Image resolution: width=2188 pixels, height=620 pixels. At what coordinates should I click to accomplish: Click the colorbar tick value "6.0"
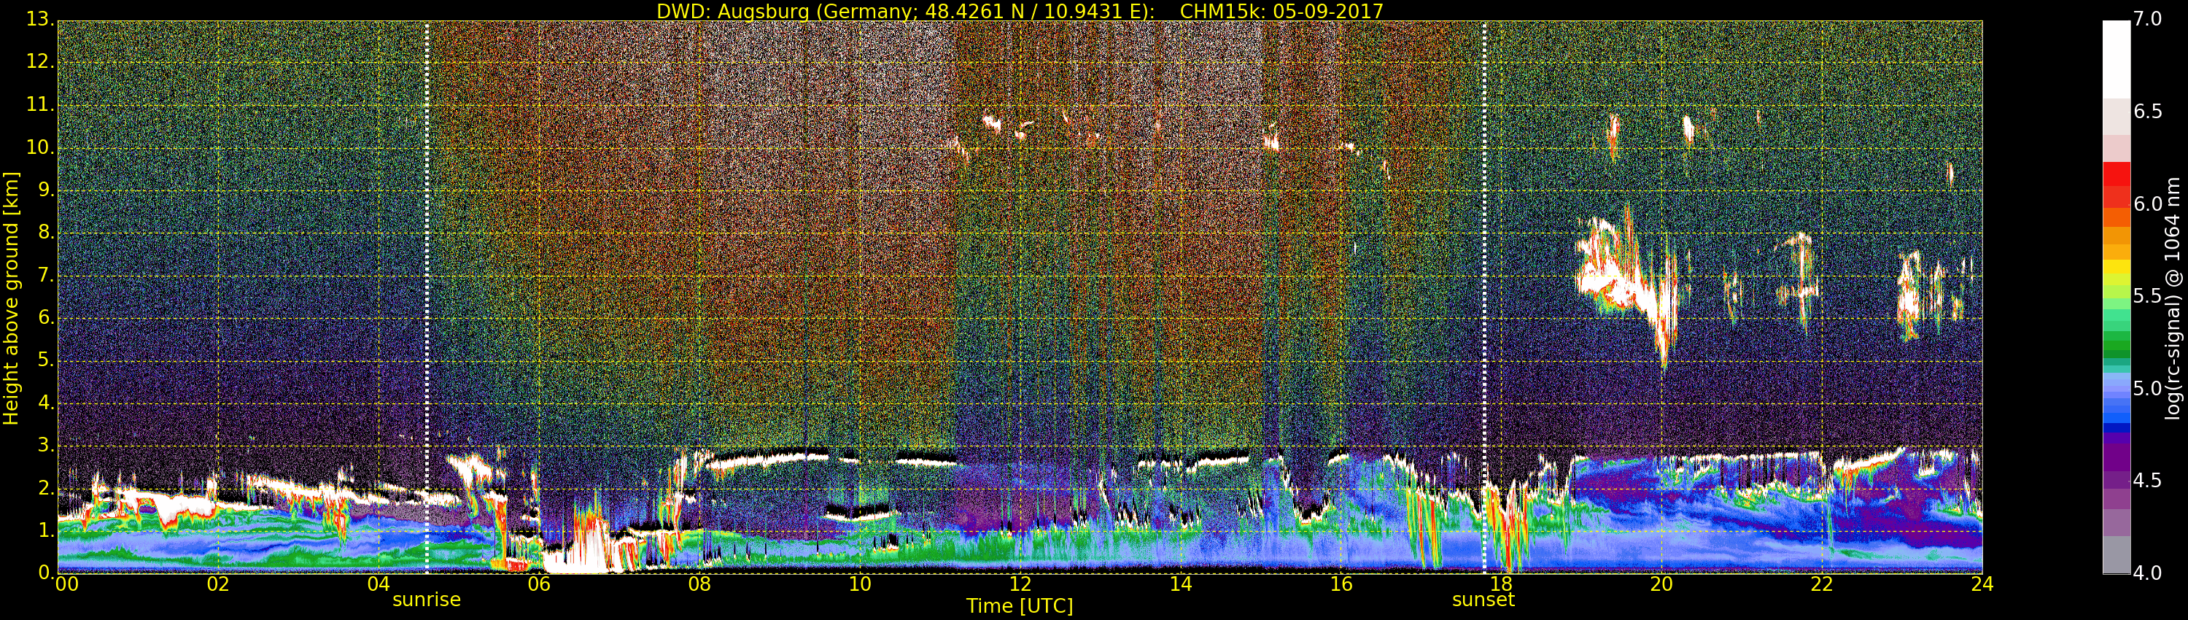click(x=2148, y=204)
